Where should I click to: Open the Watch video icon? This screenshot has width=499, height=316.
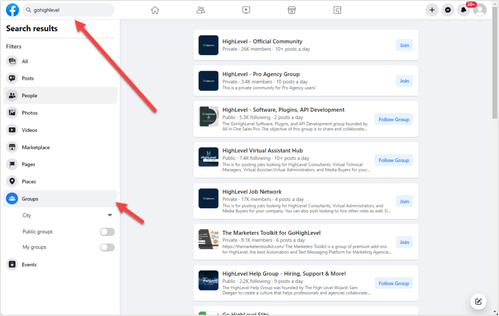coord(246,10)
